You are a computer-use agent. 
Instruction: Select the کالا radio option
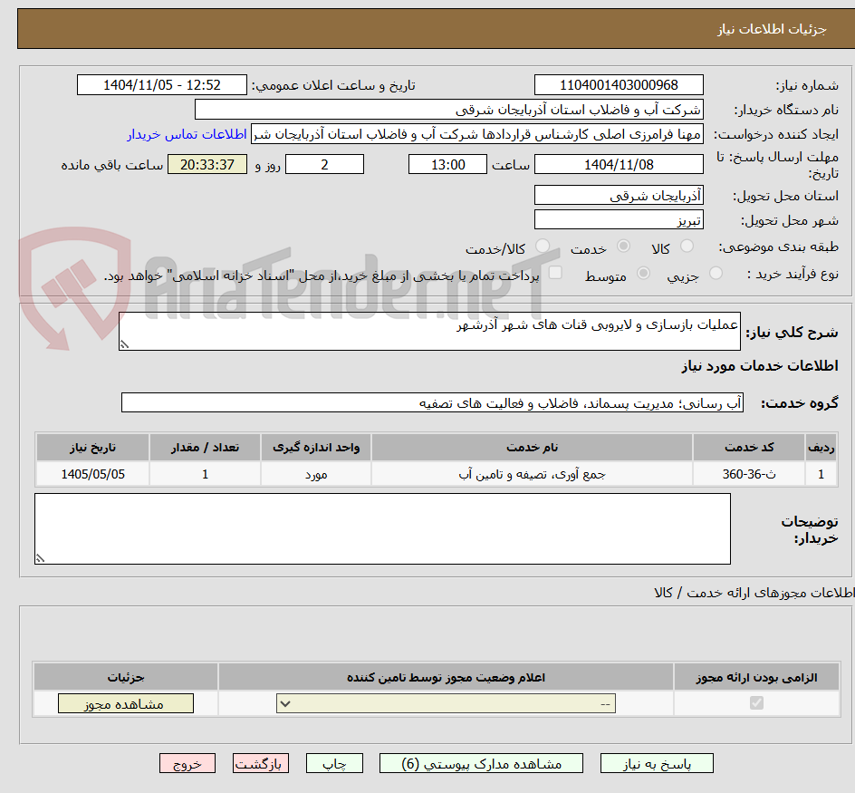[x=687, y=245]
